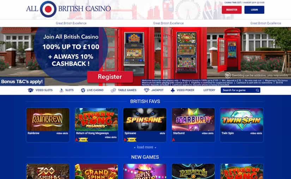Open the Twin Spin game thumbnail

pyautogui.click(x=242, y=120)
